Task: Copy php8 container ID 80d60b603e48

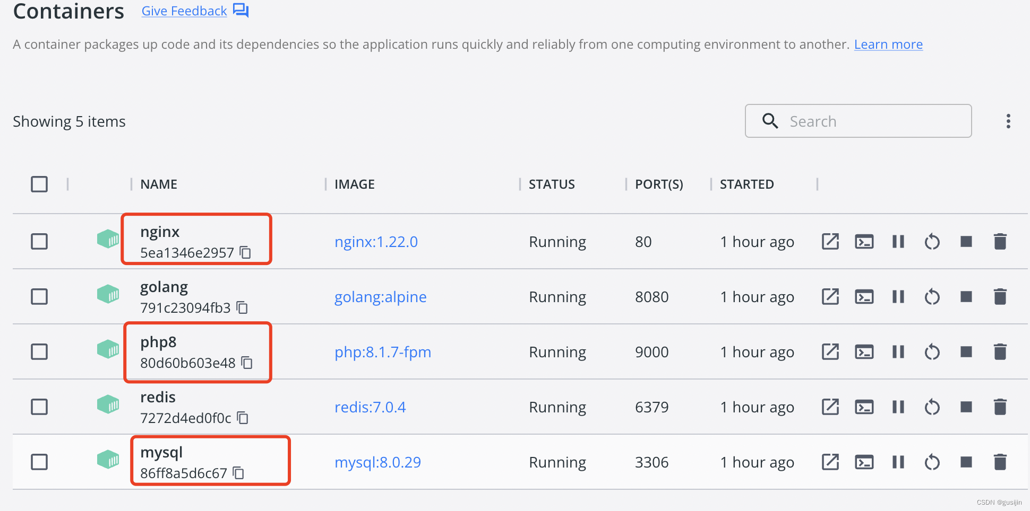Action: point(247,363)
